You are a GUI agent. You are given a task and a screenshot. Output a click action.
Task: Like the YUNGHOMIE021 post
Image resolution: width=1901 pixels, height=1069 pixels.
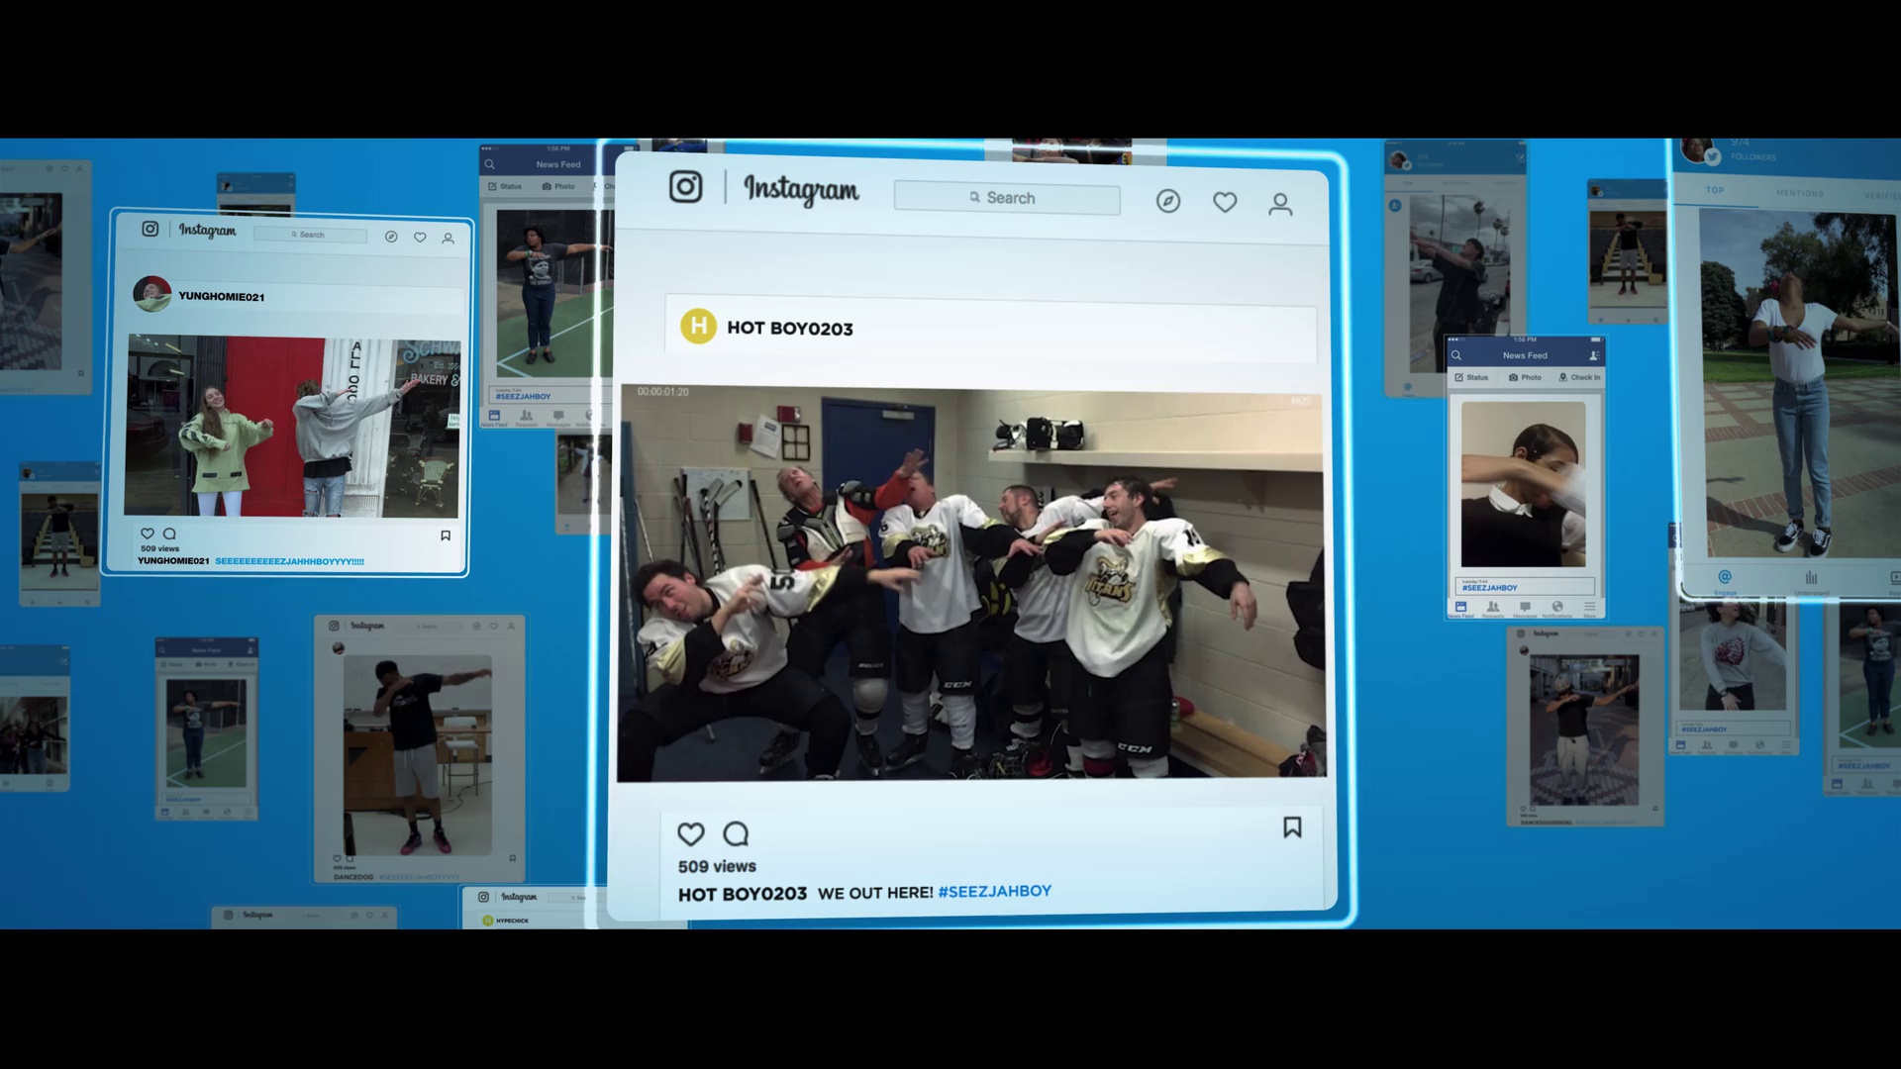point(148,534)
